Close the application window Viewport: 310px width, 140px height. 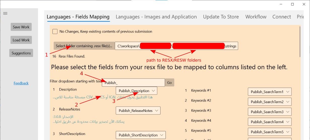click(304, 4)
